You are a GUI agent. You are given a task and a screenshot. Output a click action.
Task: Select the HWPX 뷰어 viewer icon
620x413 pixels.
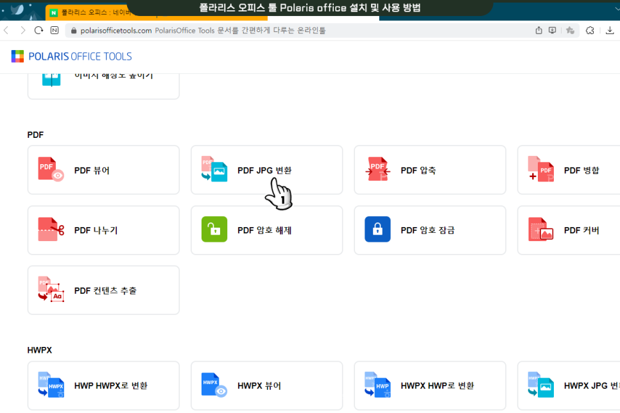click(213, 385)
